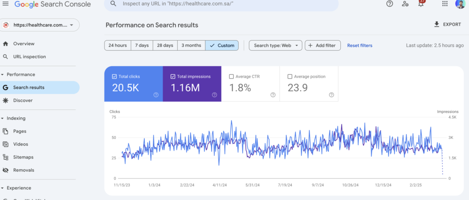469x200 pixels.
Task: Open users and permissions settings icon
Action: pyautogui.click(x=405, y=4)
